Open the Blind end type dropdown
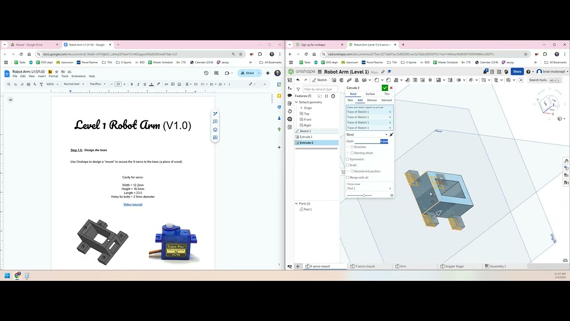The image size is (570, 321). click(x=367, y=135)
